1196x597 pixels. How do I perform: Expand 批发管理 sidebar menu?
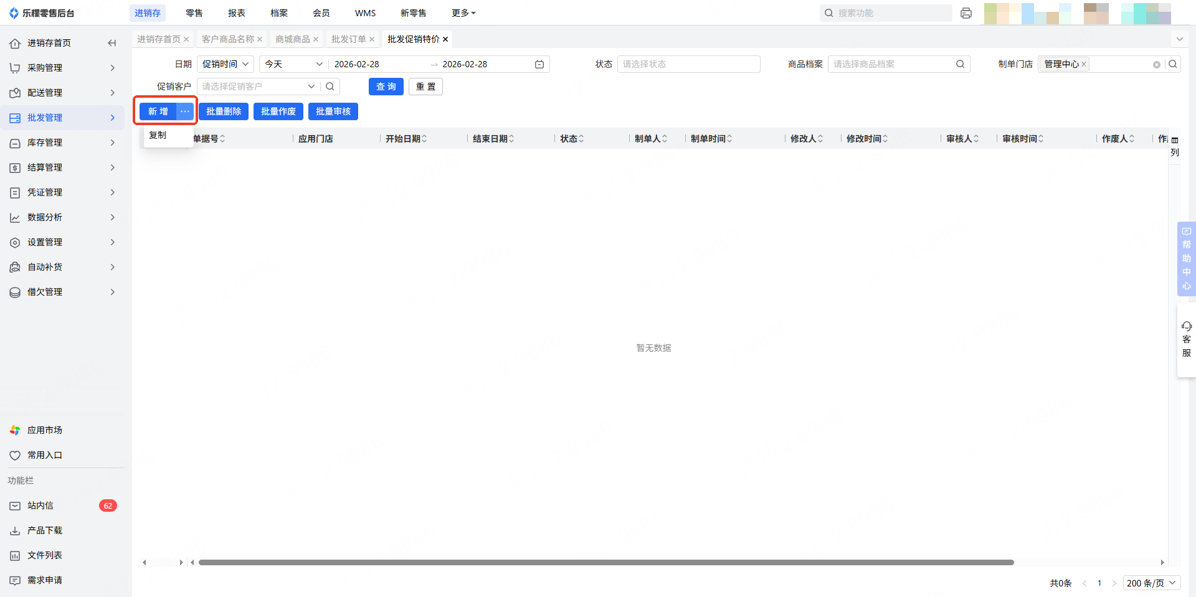click(x=62, y=118)
